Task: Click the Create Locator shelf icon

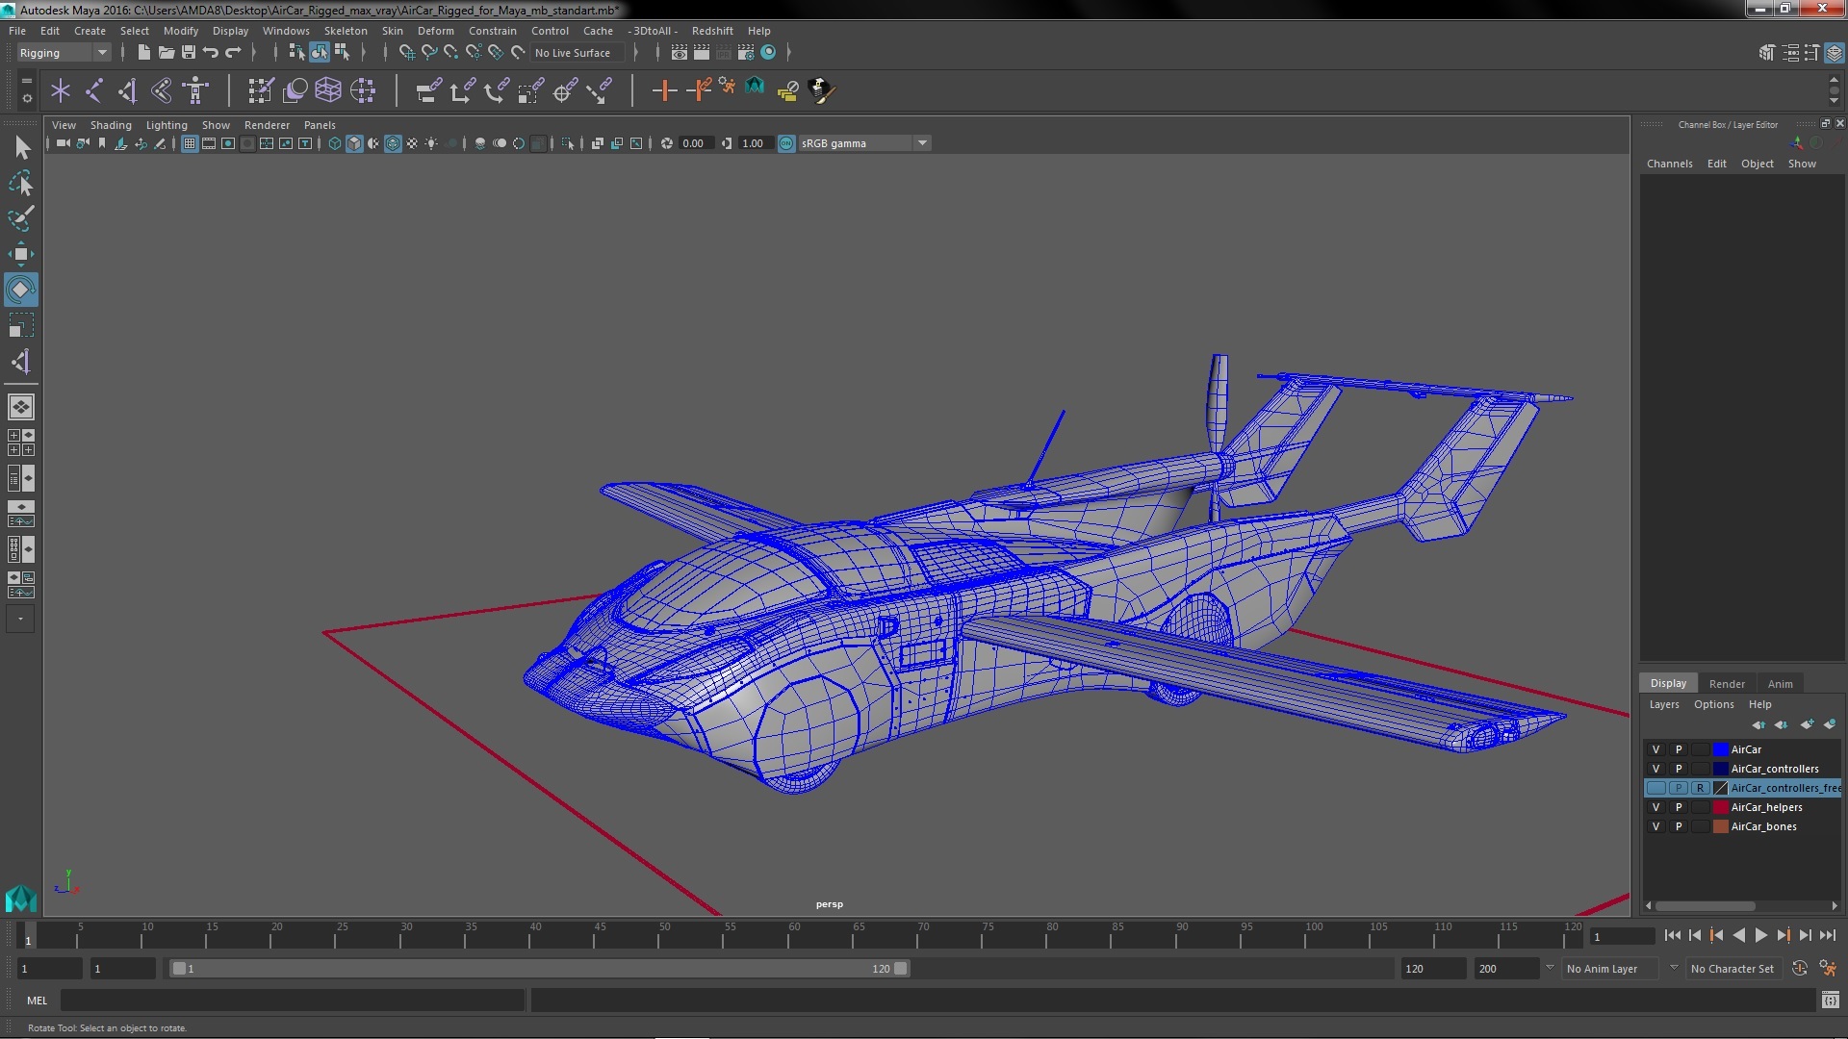Action: 61,90
